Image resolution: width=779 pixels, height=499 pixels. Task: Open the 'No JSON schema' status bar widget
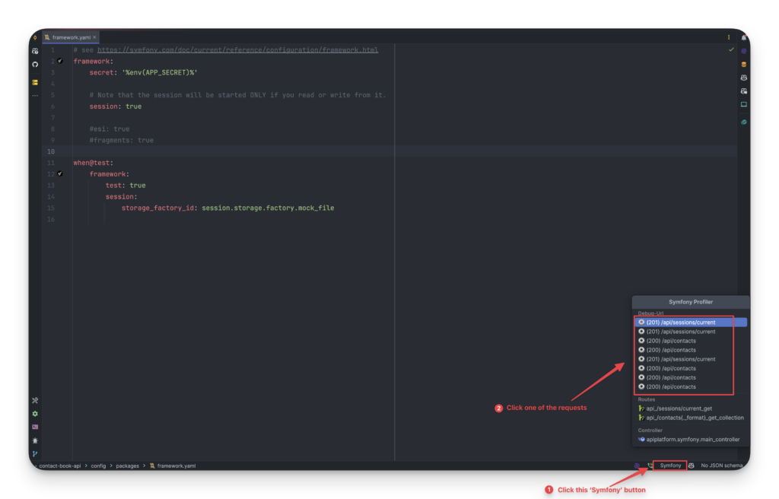coord(721,466)
